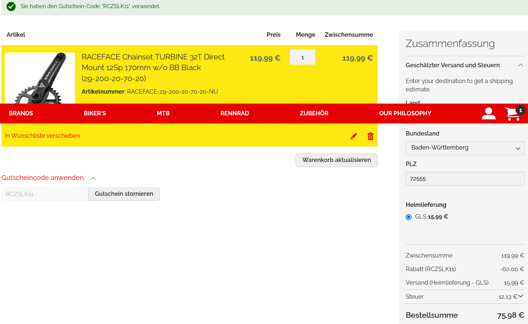Click the pencil edit item icon
This screenshot has width=528, height=324.
pyautogui.click(x=353, y=136)
